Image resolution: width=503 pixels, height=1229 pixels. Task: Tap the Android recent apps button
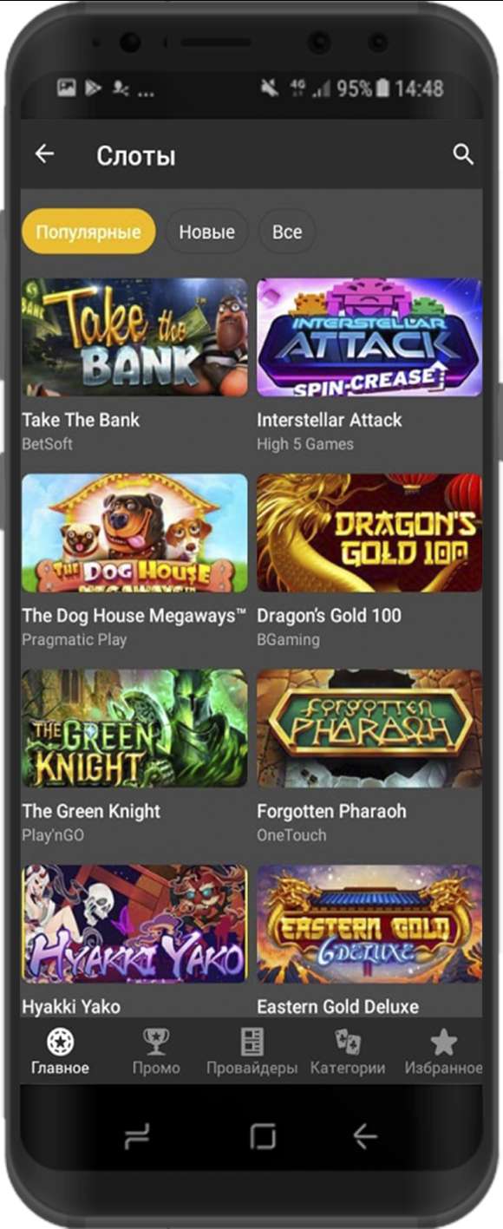click(x=137, y=1135)
